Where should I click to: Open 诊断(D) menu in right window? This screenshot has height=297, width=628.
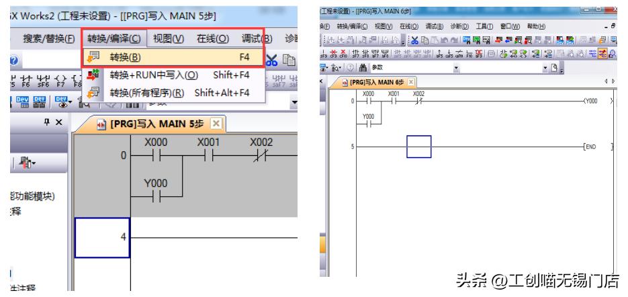coord(459,26)
